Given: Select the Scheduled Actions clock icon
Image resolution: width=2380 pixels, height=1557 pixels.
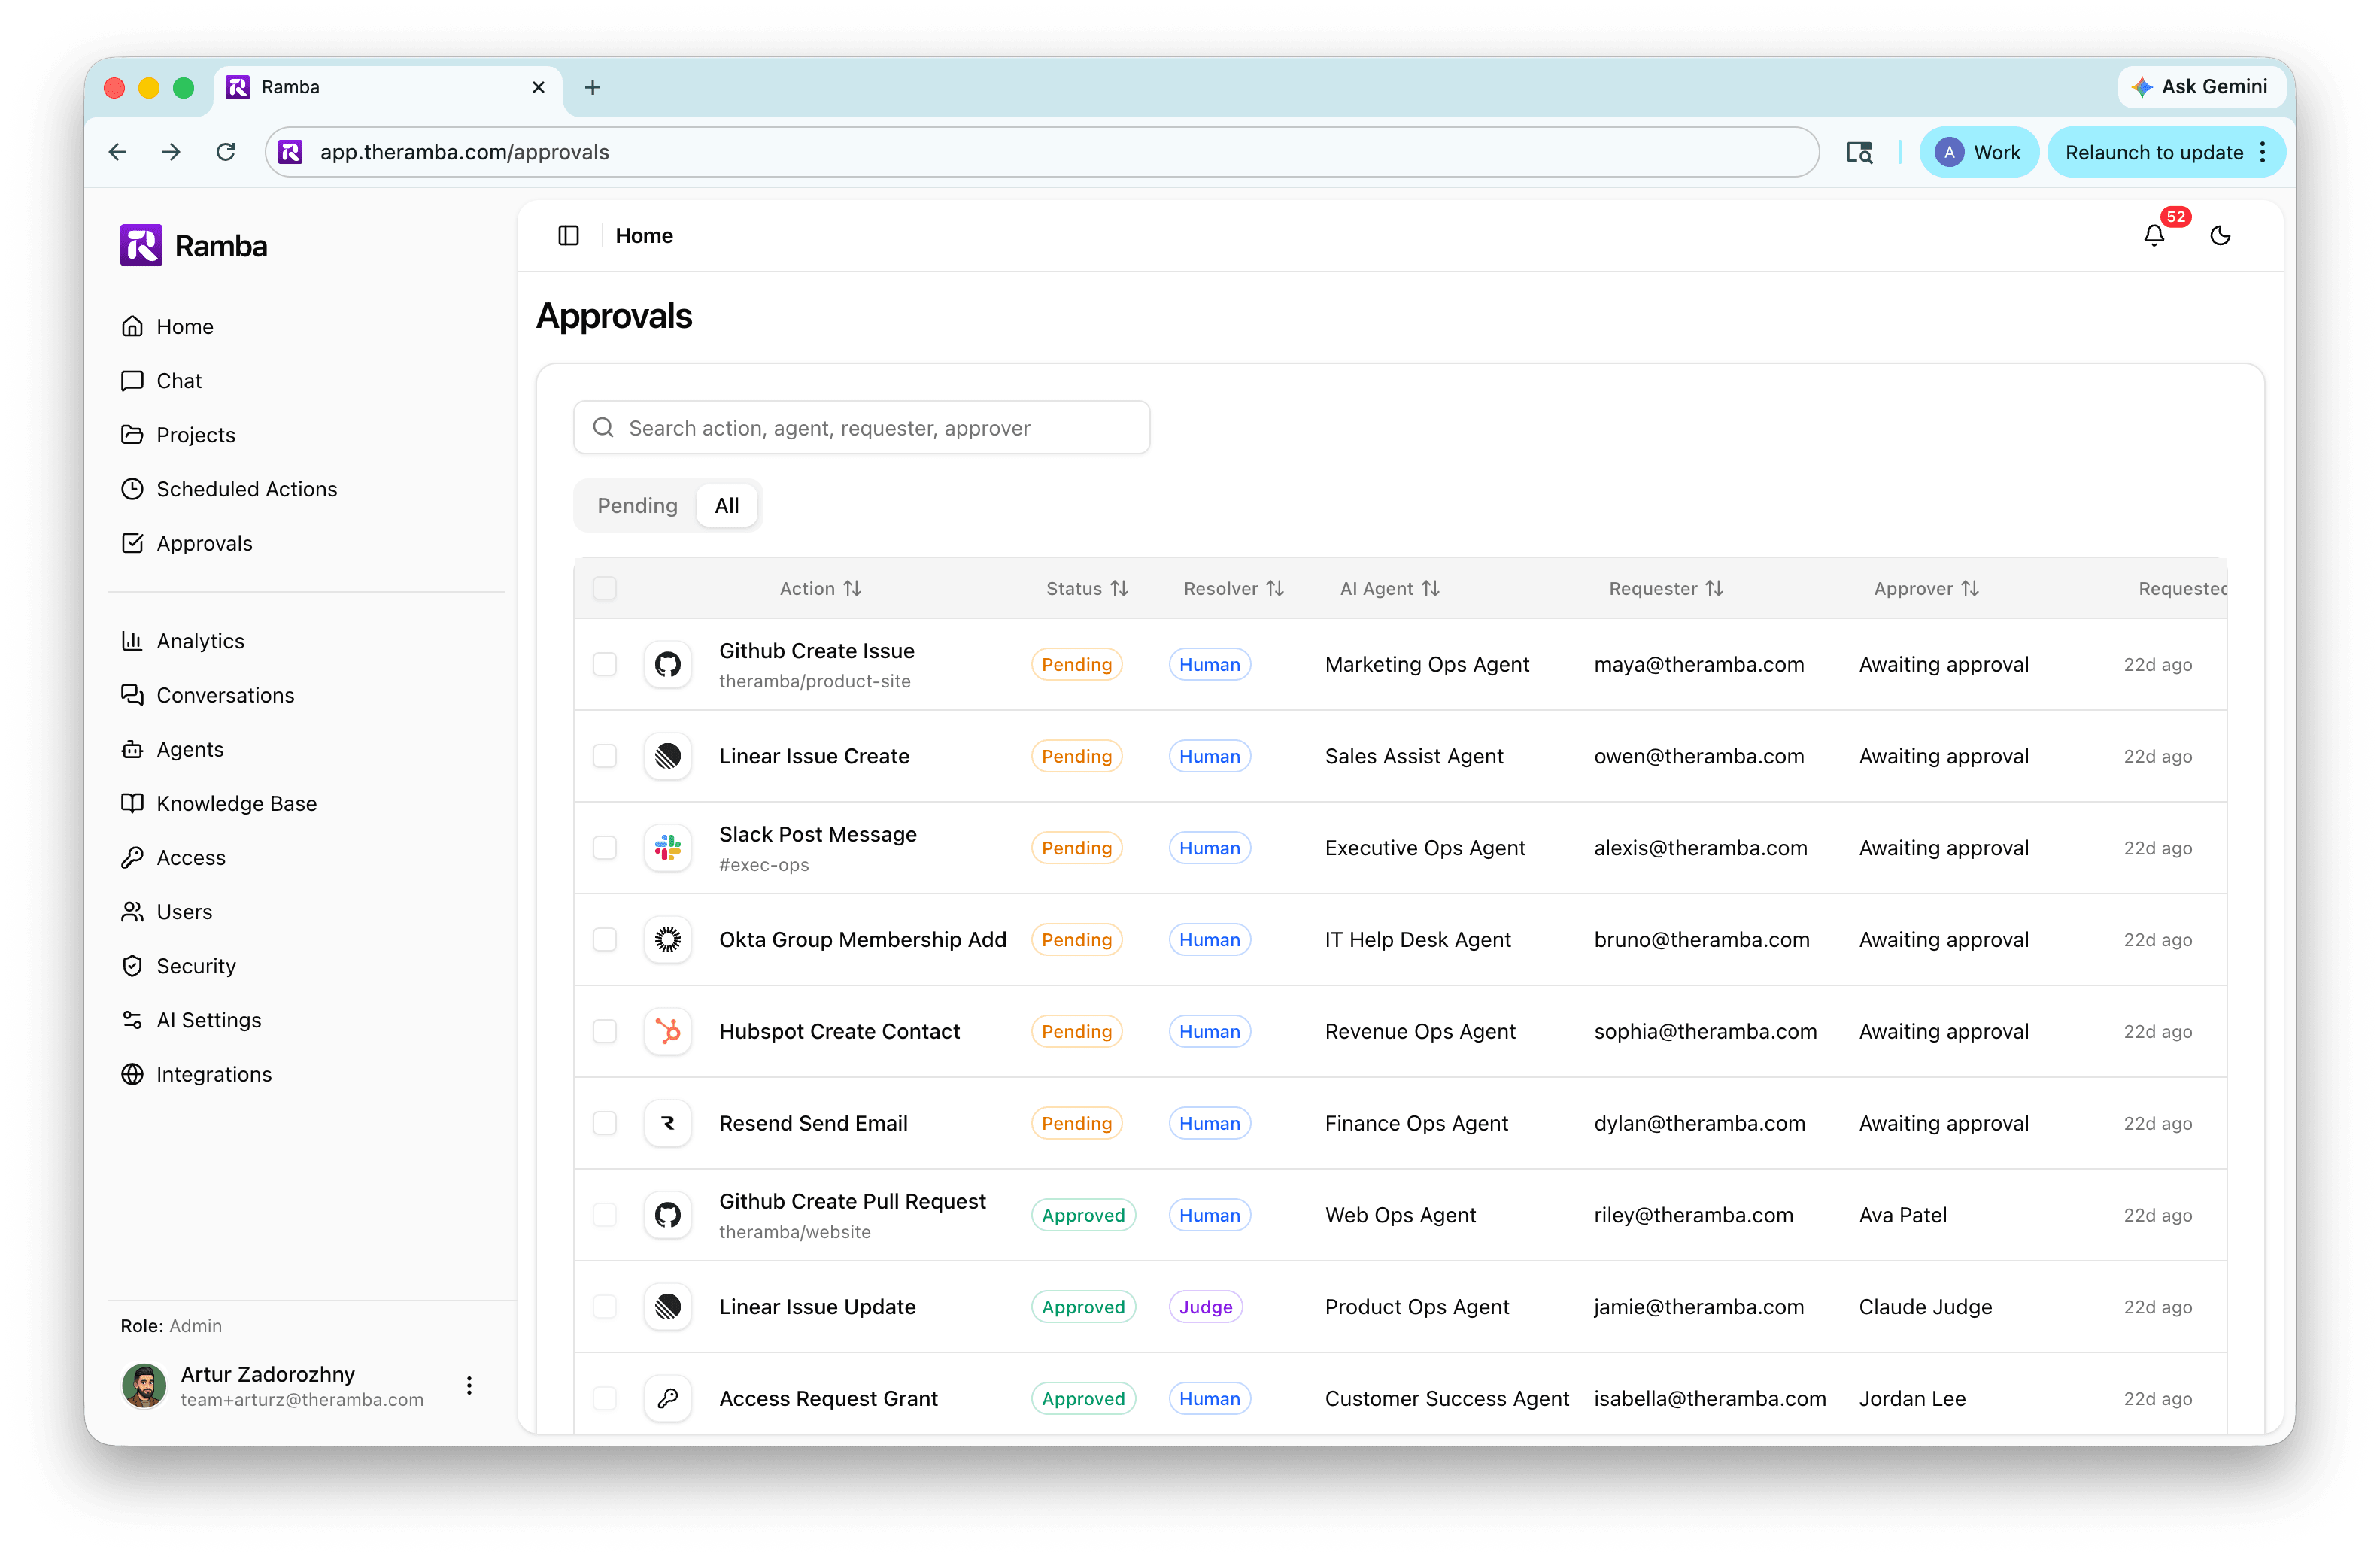Looking at the screenshot, I should (x=134, y=489).
